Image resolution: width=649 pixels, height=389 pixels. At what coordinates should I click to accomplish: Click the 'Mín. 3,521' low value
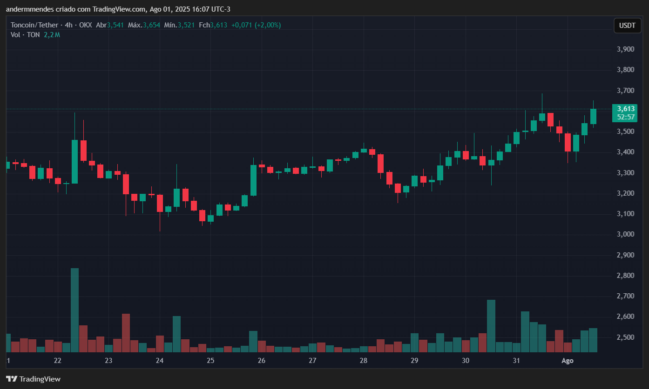pos(179,25)
